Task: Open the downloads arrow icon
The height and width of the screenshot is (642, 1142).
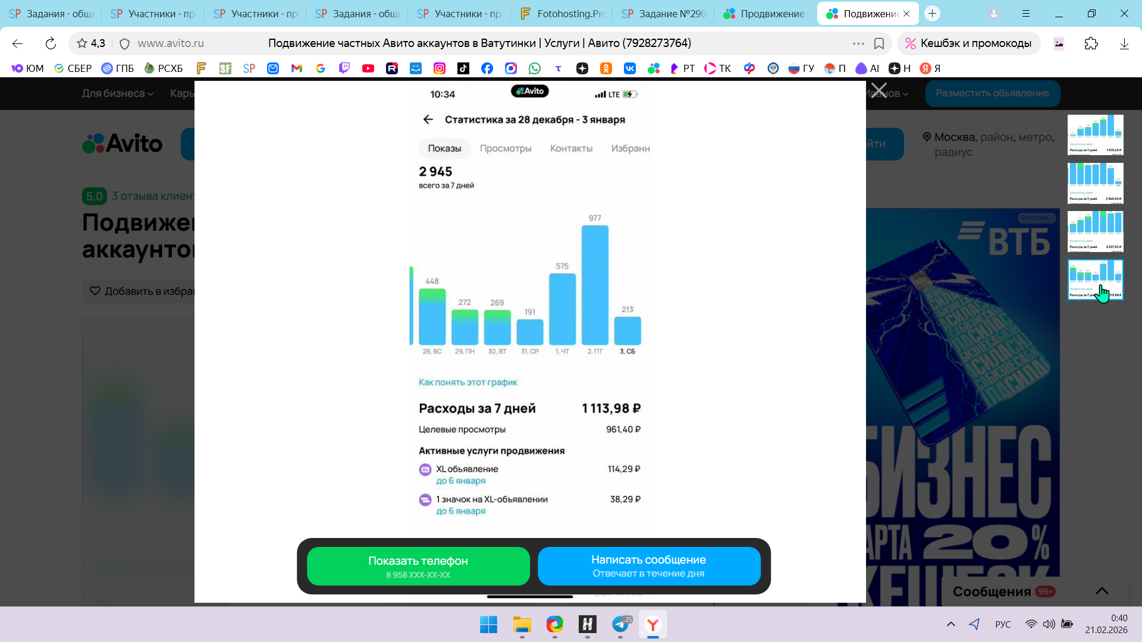Action: (x=1124, y=43)
